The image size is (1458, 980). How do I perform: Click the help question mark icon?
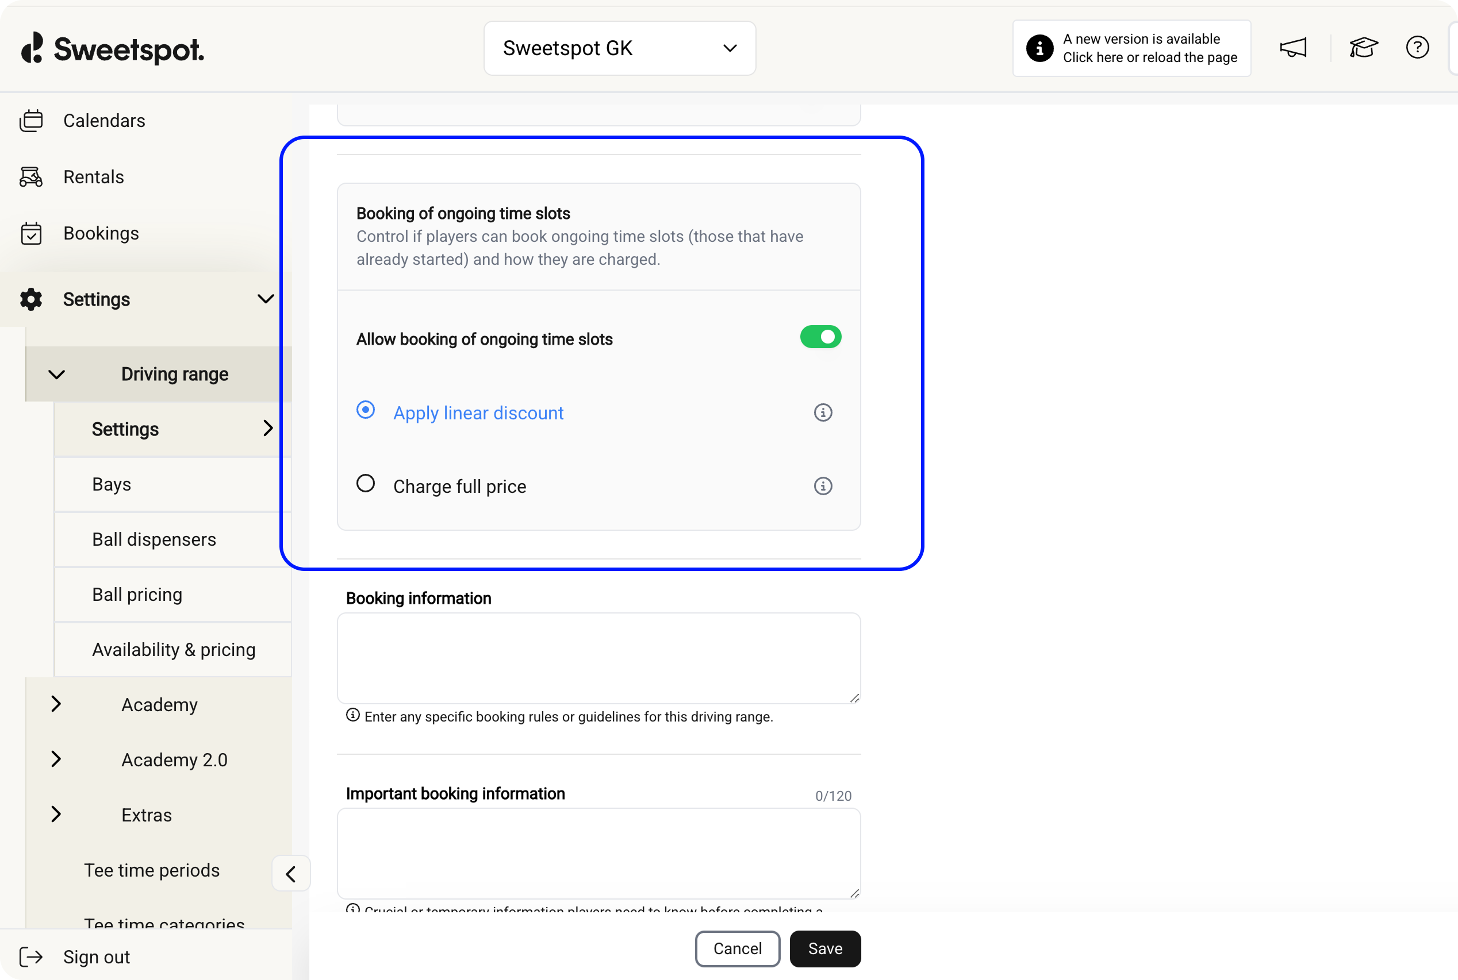[1417, 48]
